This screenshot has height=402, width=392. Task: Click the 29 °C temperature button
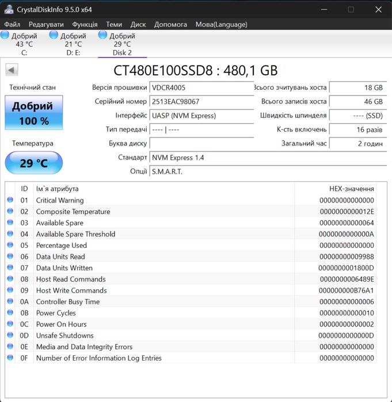coord(33,163)
